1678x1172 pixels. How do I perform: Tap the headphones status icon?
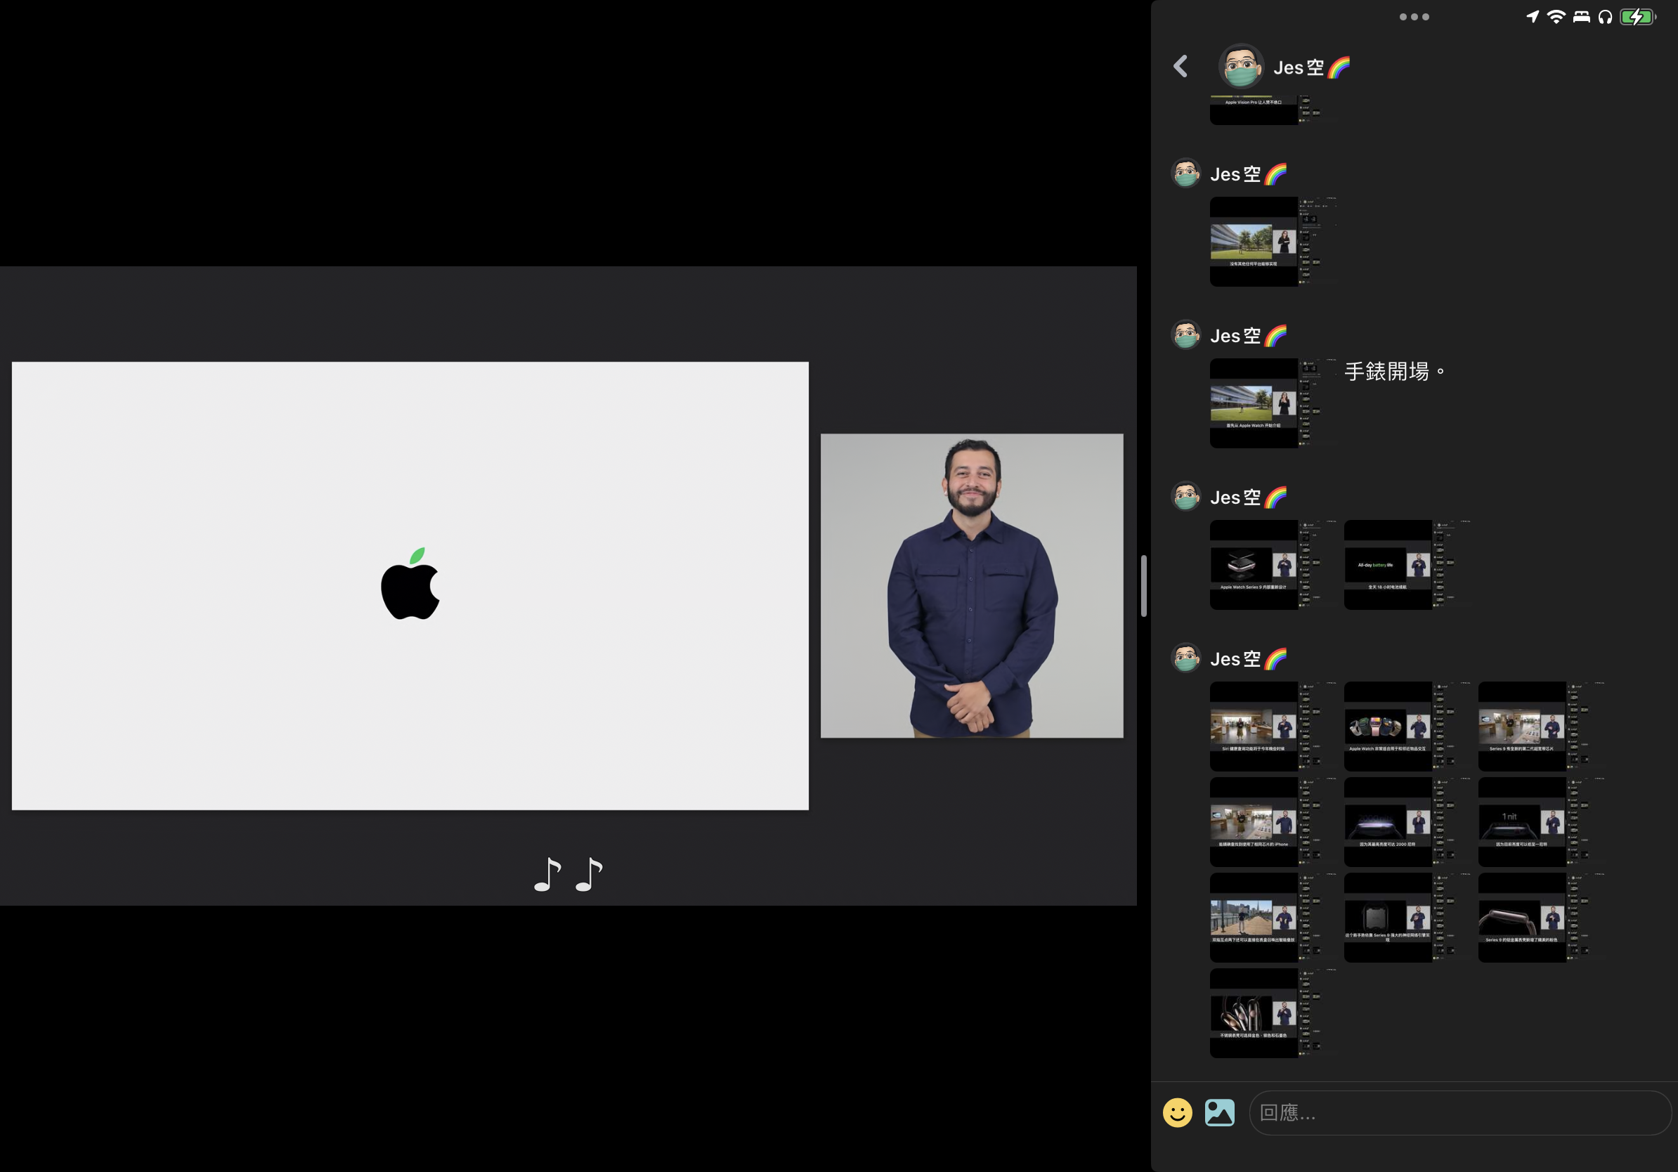pyautogui.click(x=1605, y=17)
